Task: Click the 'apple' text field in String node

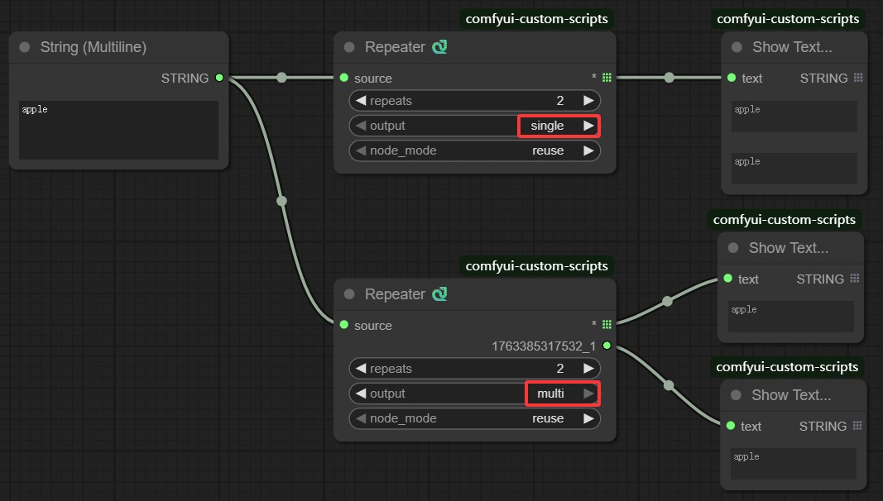Action: [118, 130]
